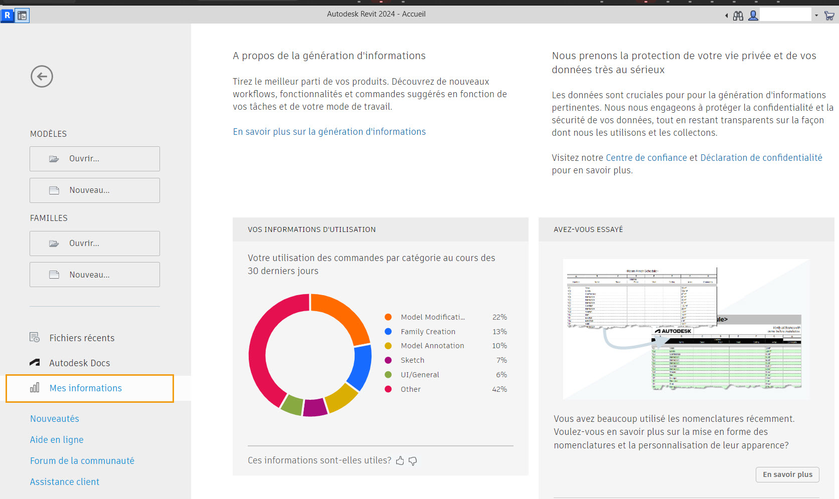The image size is (839, 499).
Task: Give thumbs down feedback on usage insights
Action: pyautogui.click(x=413, y=461)
